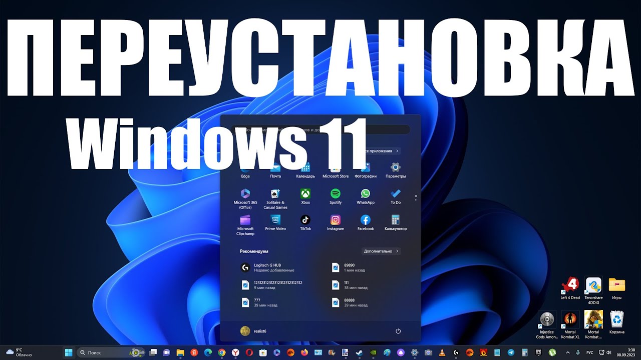The width and height of the screenshot is (641, 360).
Task: Open Игры folder on desktop
Action: (617, 288)
